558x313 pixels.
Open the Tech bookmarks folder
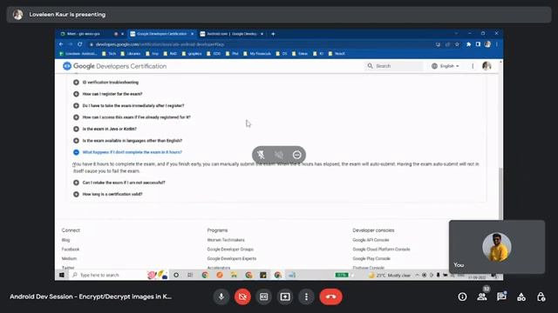109,54
